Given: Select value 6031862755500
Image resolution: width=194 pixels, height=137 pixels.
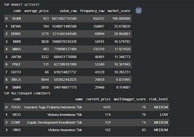Looking at the screenshot, I should tap(64, 19).
